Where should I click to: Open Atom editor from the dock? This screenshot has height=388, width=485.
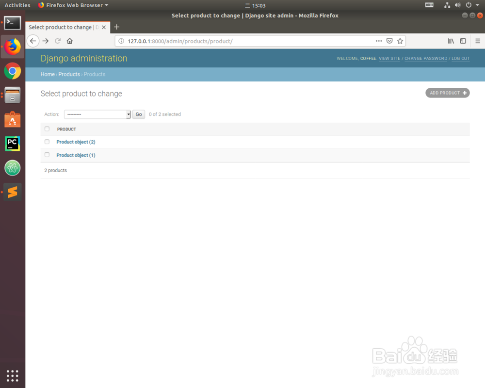pos(13,168)
